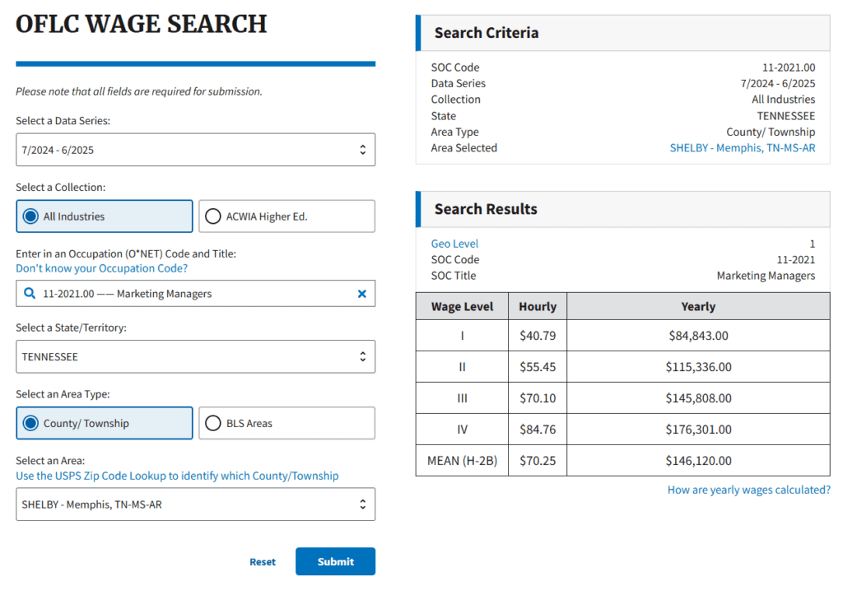Screen dimensions: 843x590
Task: Click the search magnifier icon in occupation field
Action: pos(30,294)
